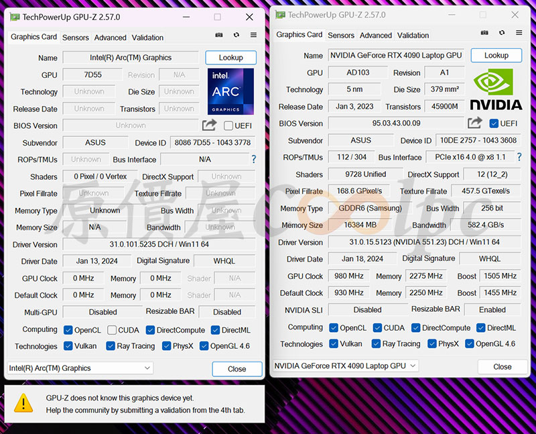536x434 pixels.
Task: Click the BIOS share/export icon in Intel window
Action: pos(209,125)
